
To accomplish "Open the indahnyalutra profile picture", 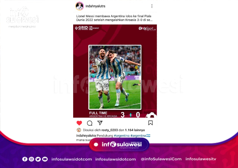I will 79,6.
